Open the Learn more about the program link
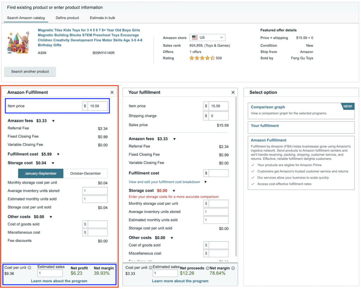 click(60, 281)
